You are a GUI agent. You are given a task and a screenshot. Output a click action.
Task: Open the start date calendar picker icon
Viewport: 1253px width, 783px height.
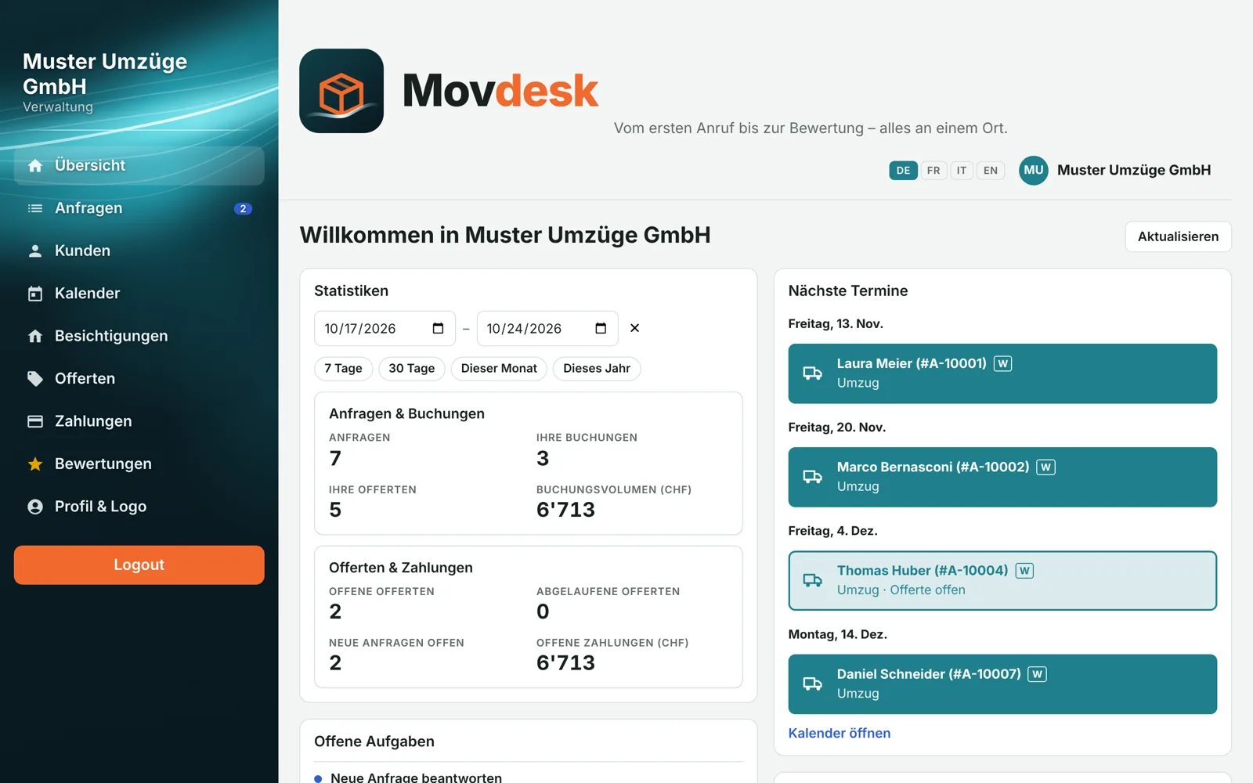(x=439, y=328)
